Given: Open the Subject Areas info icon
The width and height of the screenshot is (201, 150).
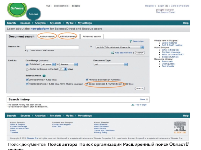Looking at the screenshot, I should pyautogui.click(x=44, y=76).
